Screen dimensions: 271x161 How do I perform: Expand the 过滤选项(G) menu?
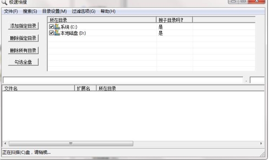point(83,11)
